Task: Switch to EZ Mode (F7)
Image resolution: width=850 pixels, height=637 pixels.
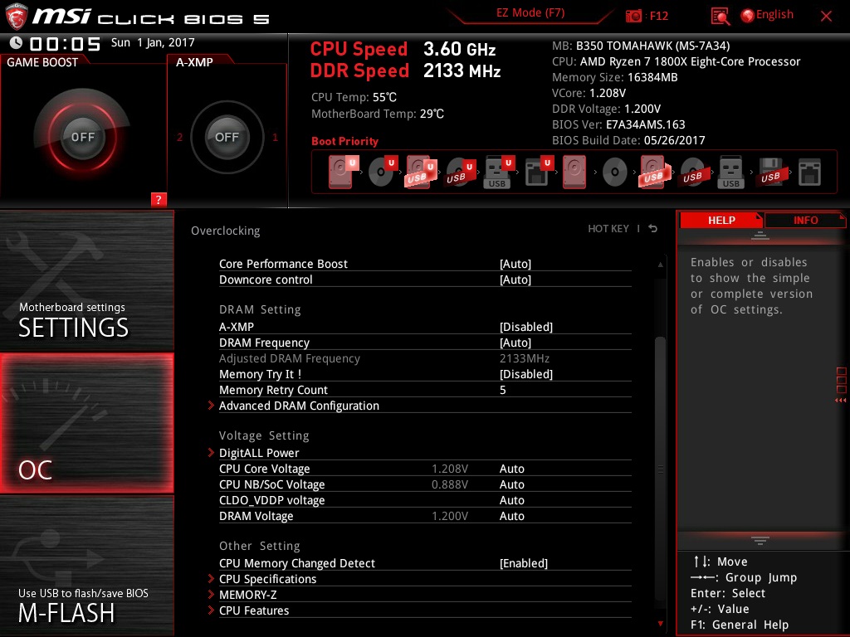Action: [530, 13]
